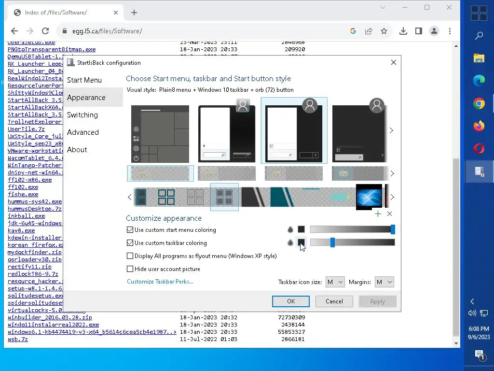
Task: Open Chrome three-dot menu
Action: (450, 31)
